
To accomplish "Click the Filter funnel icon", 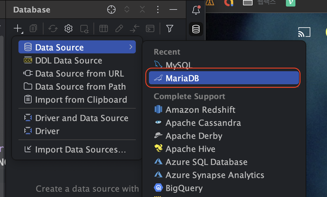I will coord(169,28).
